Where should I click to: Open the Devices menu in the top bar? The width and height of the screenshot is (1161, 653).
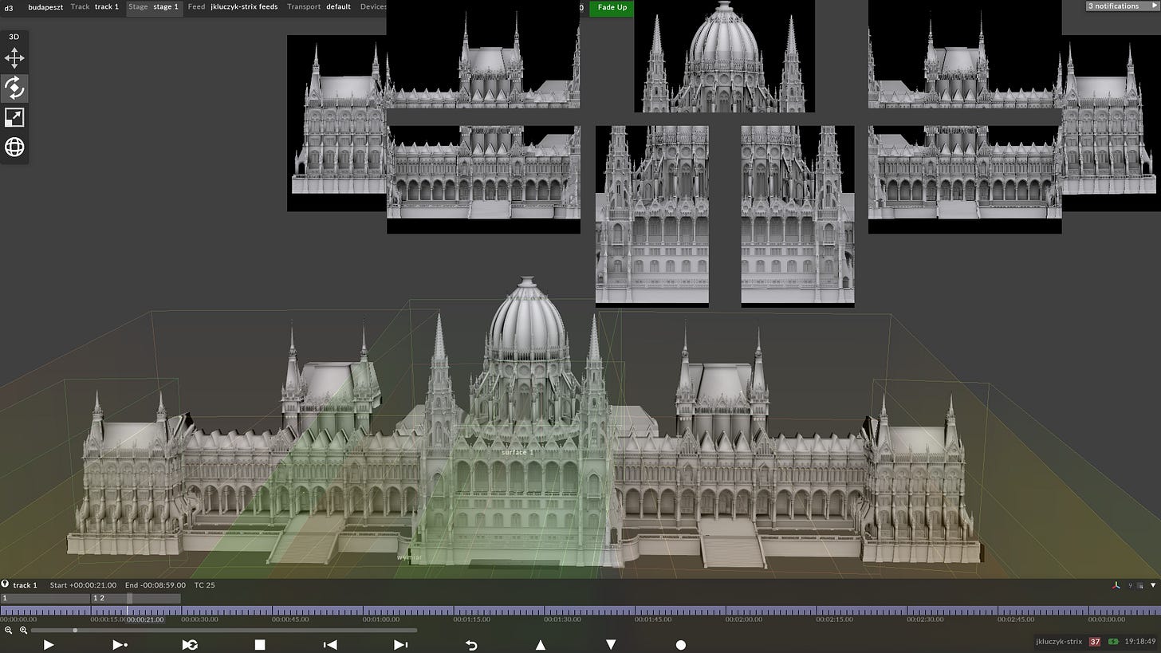tap(373, 6)
